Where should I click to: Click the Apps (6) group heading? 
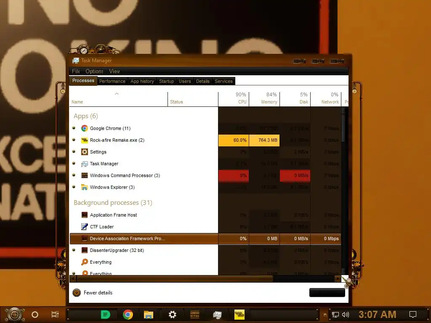point(85,116)
